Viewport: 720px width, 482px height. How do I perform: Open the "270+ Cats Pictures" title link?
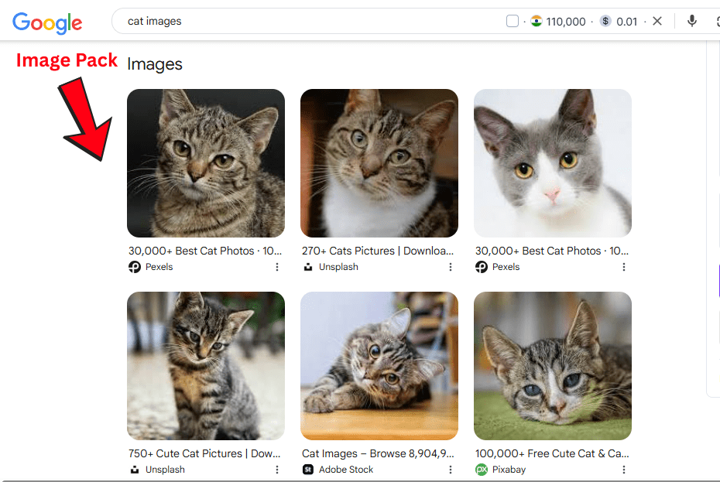click(378, 251)
